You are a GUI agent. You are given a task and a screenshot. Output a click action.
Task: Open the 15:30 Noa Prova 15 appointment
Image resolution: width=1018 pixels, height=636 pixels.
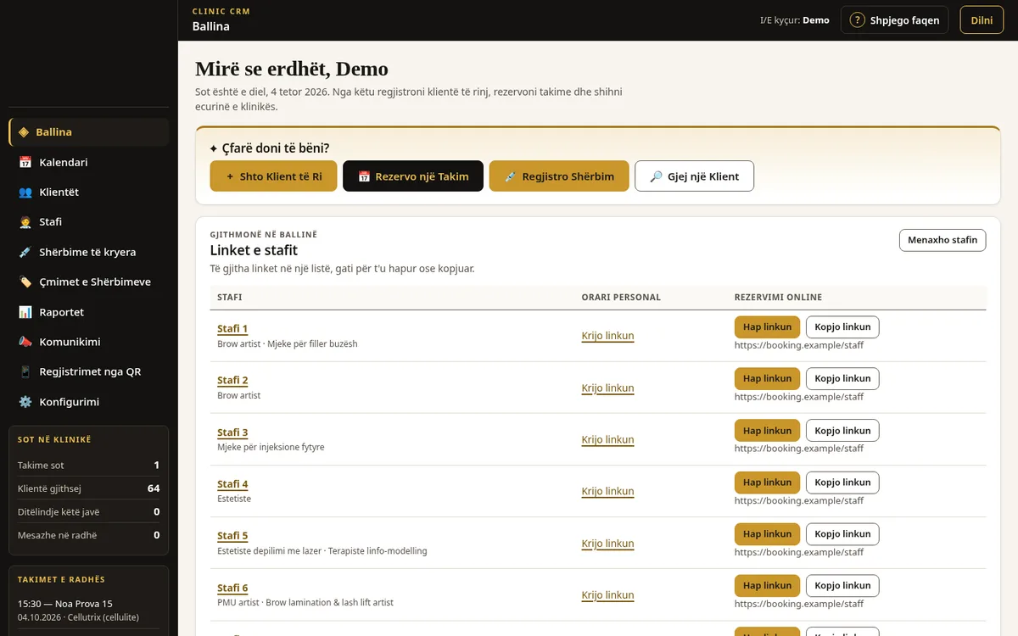89,611
